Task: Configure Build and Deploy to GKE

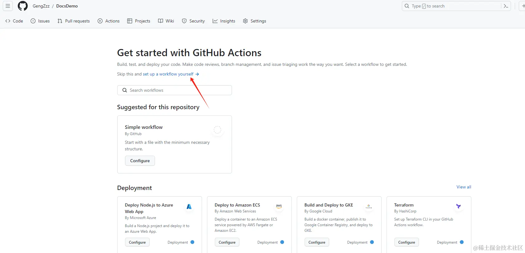Action: (317, 242)
